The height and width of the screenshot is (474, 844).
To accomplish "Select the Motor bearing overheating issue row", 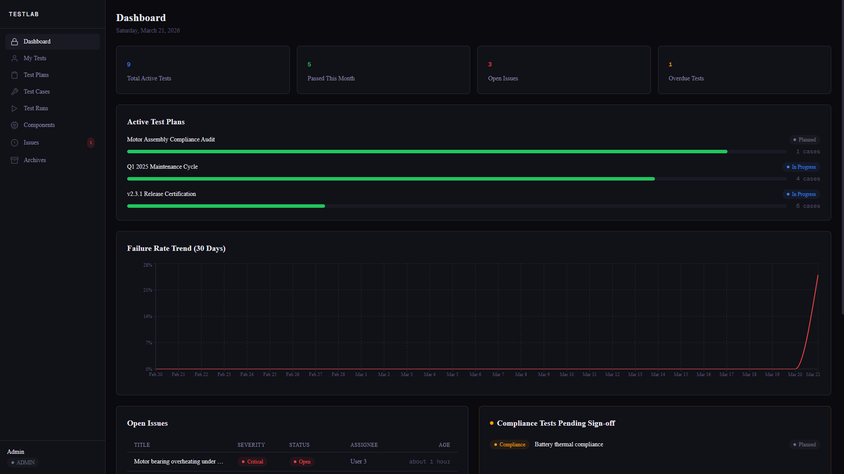I will (x=178, y=461).
